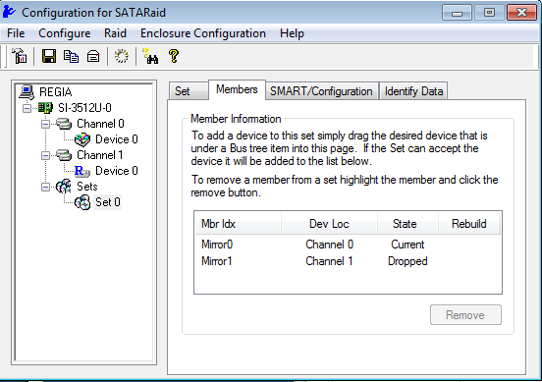Click the spinning gear toolbar icon
This screenshot has height=382, width=542.
click(x=122, y=56)
